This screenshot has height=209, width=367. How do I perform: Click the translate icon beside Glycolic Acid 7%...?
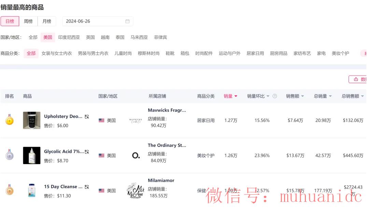pos(87,151)
